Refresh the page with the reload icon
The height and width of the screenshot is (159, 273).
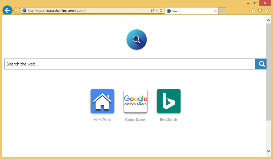(x=161, y=11)
